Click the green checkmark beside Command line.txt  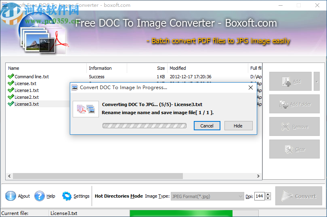tap(10, 76)
